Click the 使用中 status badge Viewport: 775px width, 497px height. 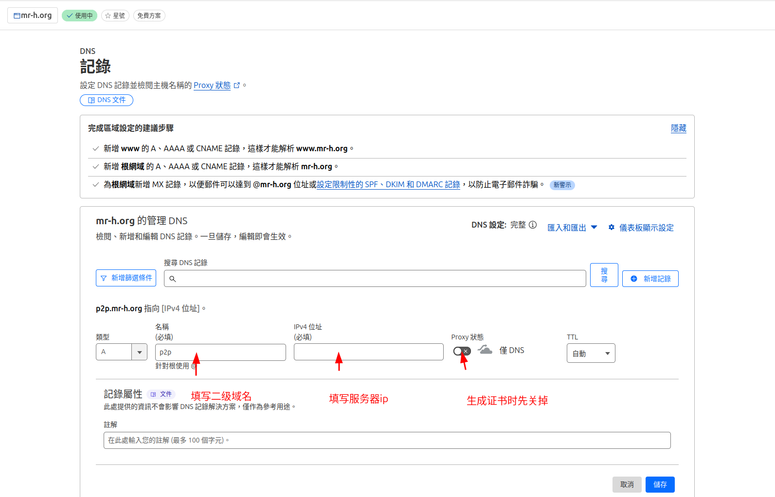click(79, 16)
